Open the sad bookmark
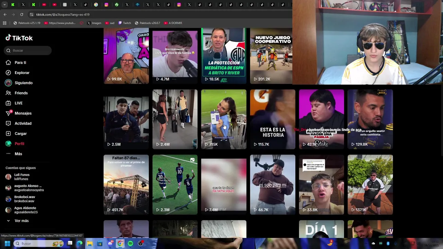The image size is (443, 249). pos(110,23)
